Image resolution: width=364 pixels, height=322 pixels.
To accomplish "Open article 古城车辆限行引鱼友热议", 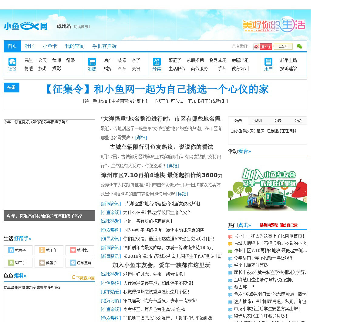I will [161, 147].
